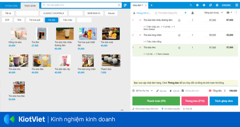This screenshot has width=240, height=127.
Task: Star the Trà sữa trân châu đường đen order line
Action: (x=179, y=20)
